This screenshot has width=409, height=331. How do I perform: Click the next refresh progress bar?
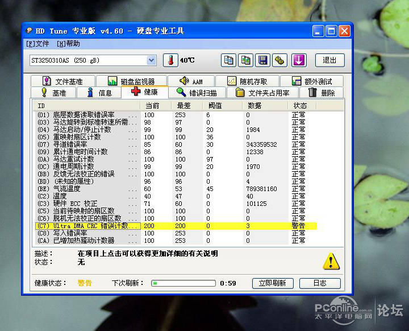[183, 283]
